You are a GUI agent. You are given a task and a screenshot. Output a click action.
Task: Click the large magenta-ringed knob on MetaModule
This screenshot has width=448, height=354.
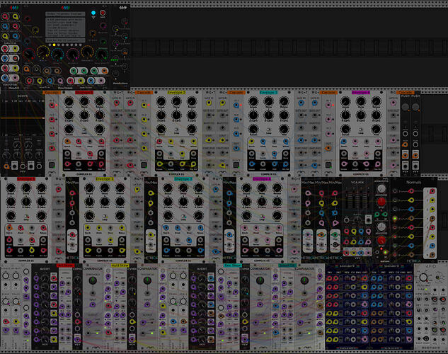(73, 54)
